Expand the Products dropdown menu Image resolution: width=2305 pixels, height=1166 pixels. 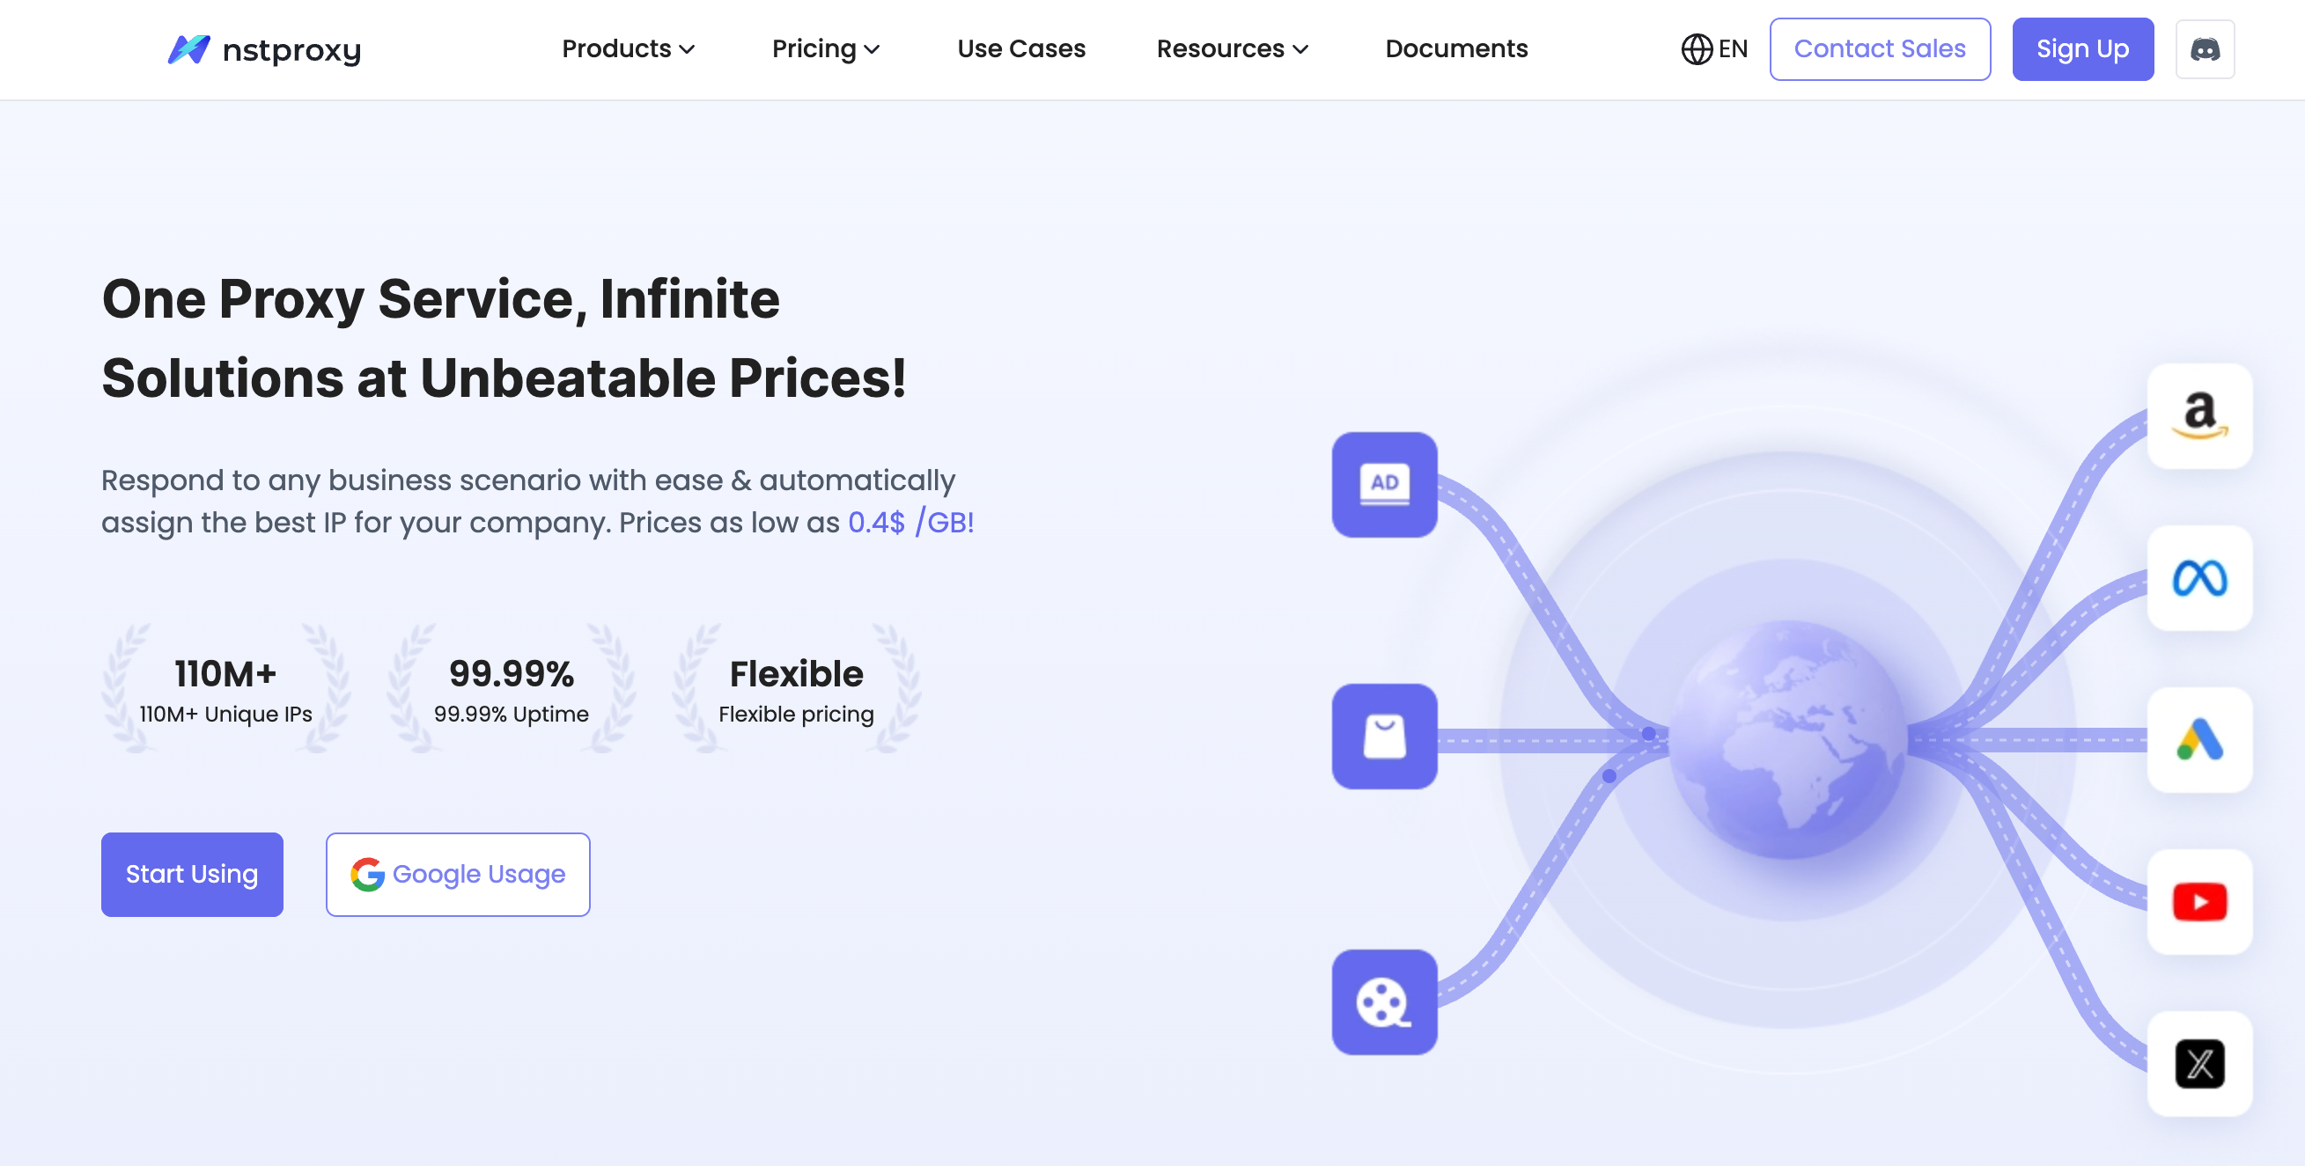[x=628, y=49]
